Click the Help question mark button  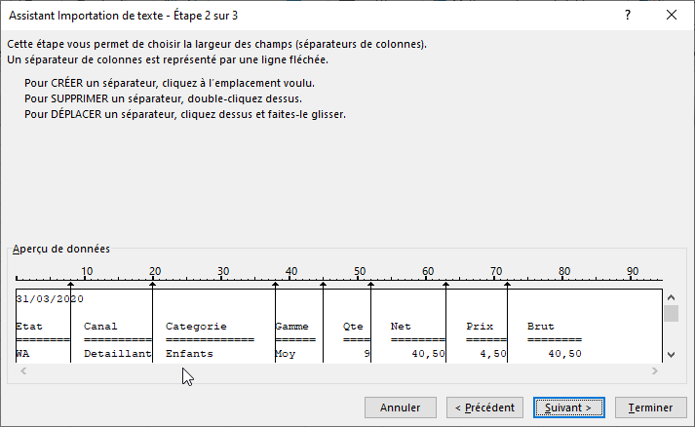pos(628,15)
